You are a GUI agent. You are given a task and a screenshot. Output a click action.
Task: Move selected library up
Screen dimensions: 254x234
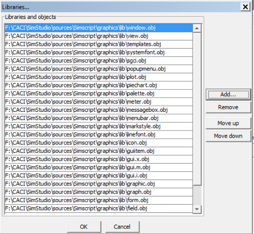click(228, 123)
